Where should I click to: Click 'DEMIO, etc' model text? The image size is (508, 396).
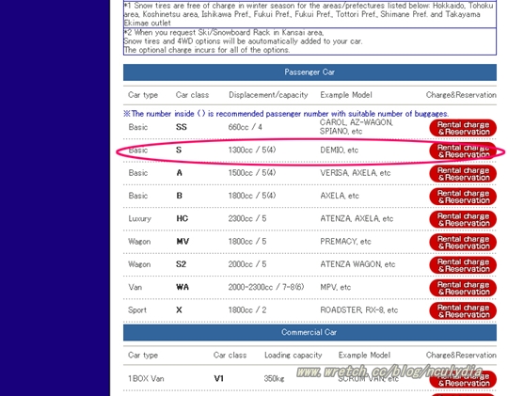[x=340, y=150]
